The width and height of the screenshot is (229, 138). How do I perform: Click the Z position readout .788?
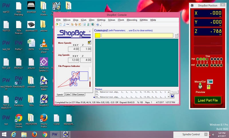click(208, 31)
